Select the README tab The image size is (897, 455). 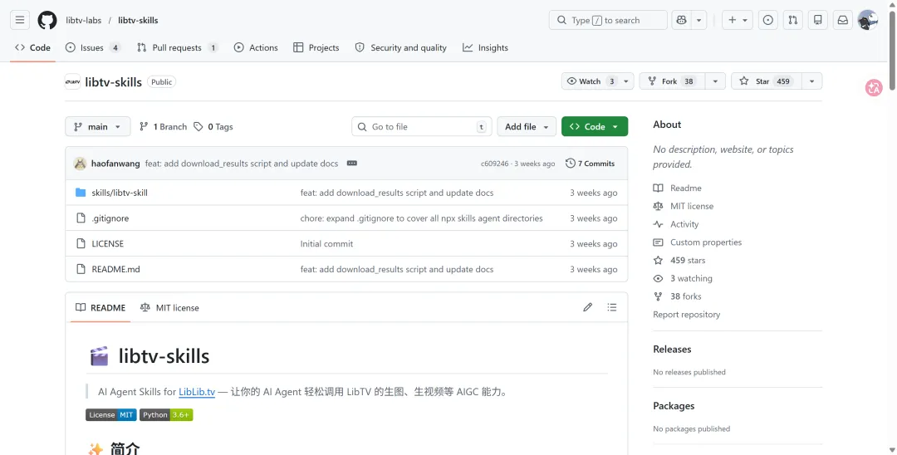[x=100, y=307]
